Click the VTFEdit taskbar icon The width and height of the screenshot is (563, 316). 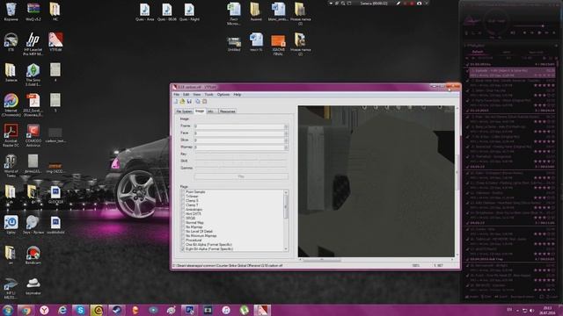point(262,310)
